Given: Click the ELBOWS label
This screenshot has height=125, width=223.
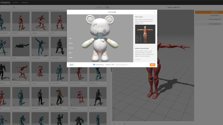Looking at the screenshot, I should pos(71,48).
